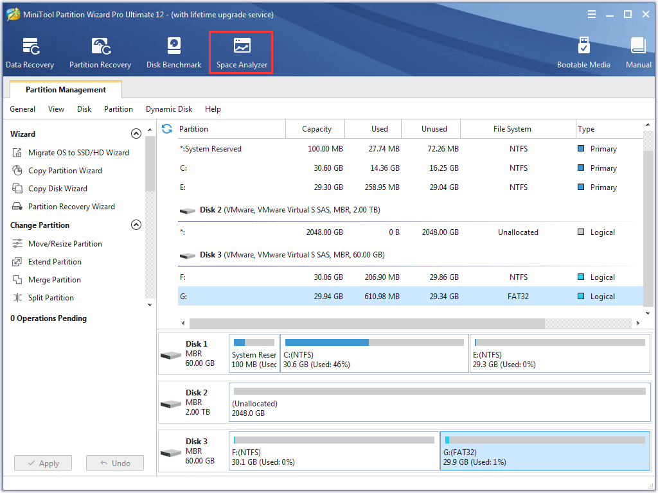Start the Disk Benchmark tool
Image resolution: width=658 pixels, height=493 pixels.
pos(173,51)
